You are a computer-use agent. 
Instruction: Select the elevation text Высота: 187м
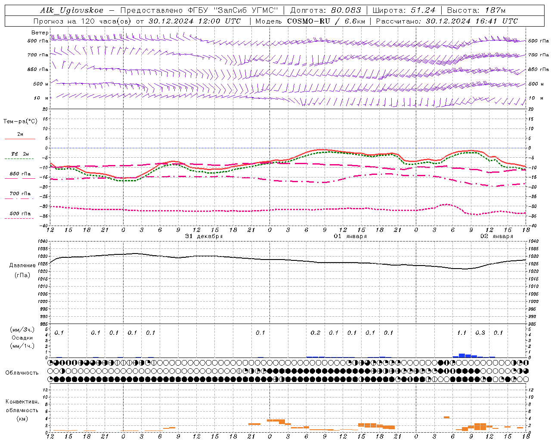[476, 10]
